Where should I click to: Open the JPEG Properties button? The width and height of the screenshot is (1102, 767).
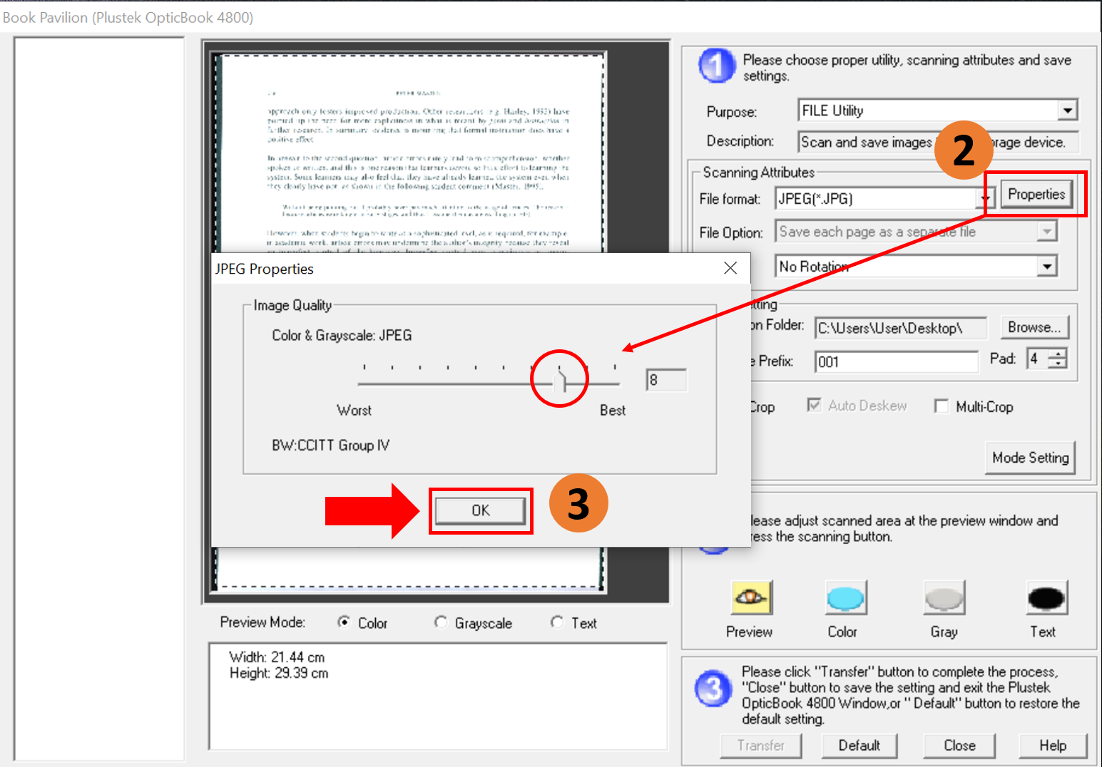[x=1036, y=195]
